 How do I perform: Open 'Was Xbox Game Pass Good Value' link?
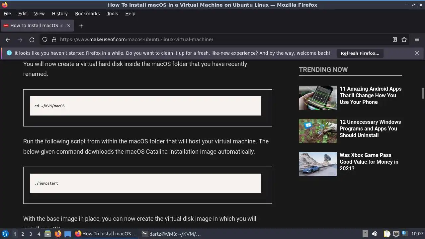pyautogui.click(x=369, y=162)
